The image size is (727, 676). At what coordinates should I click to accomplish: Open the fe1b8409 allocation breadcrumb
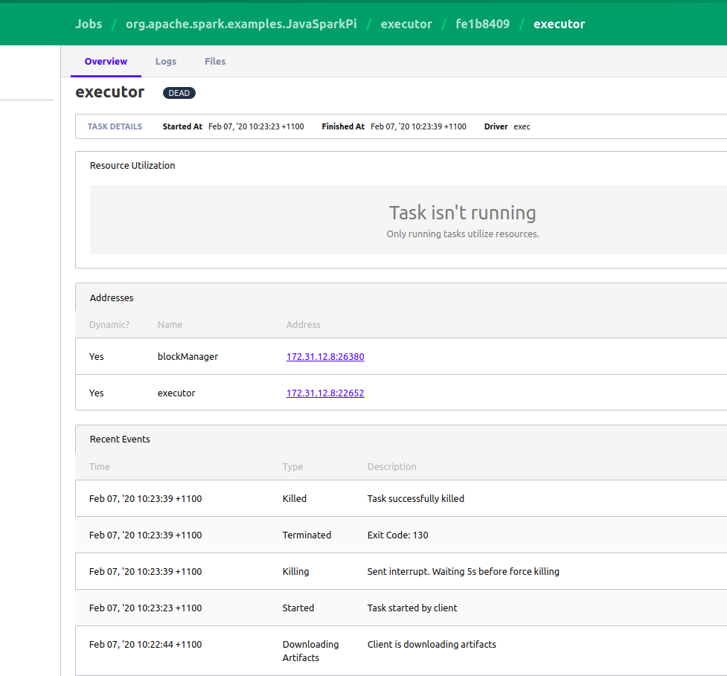click(x=484, y=24)
